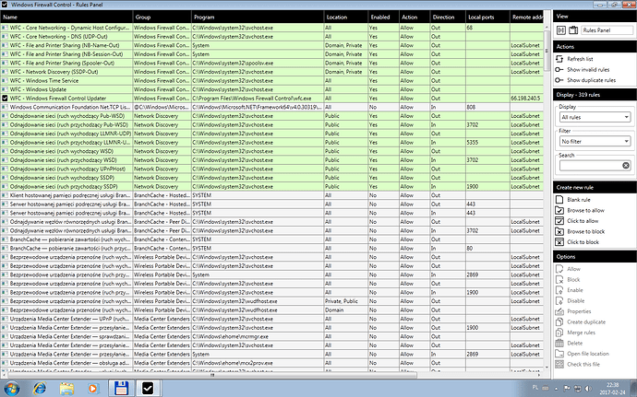Click the Create duplicate icon
The image size is (637, 397).
point(559,321)
